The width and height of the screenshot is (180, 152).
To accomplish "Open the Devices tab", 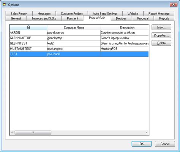I will (x=121, y=18).
